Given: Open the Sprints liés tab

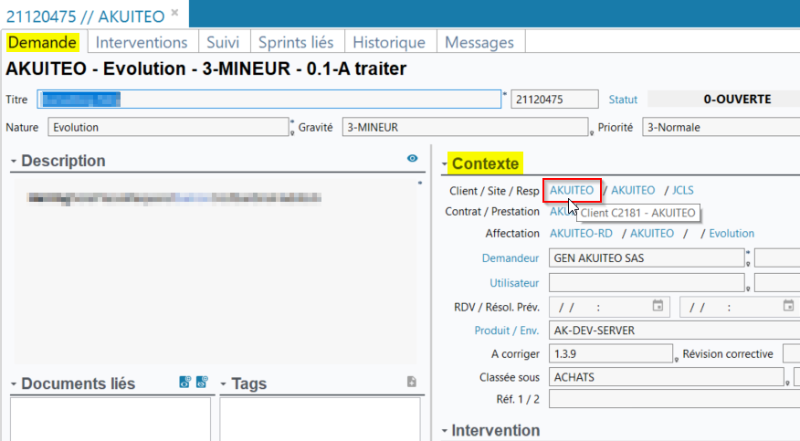Looking at the screenshot, I should click(296, 42).
